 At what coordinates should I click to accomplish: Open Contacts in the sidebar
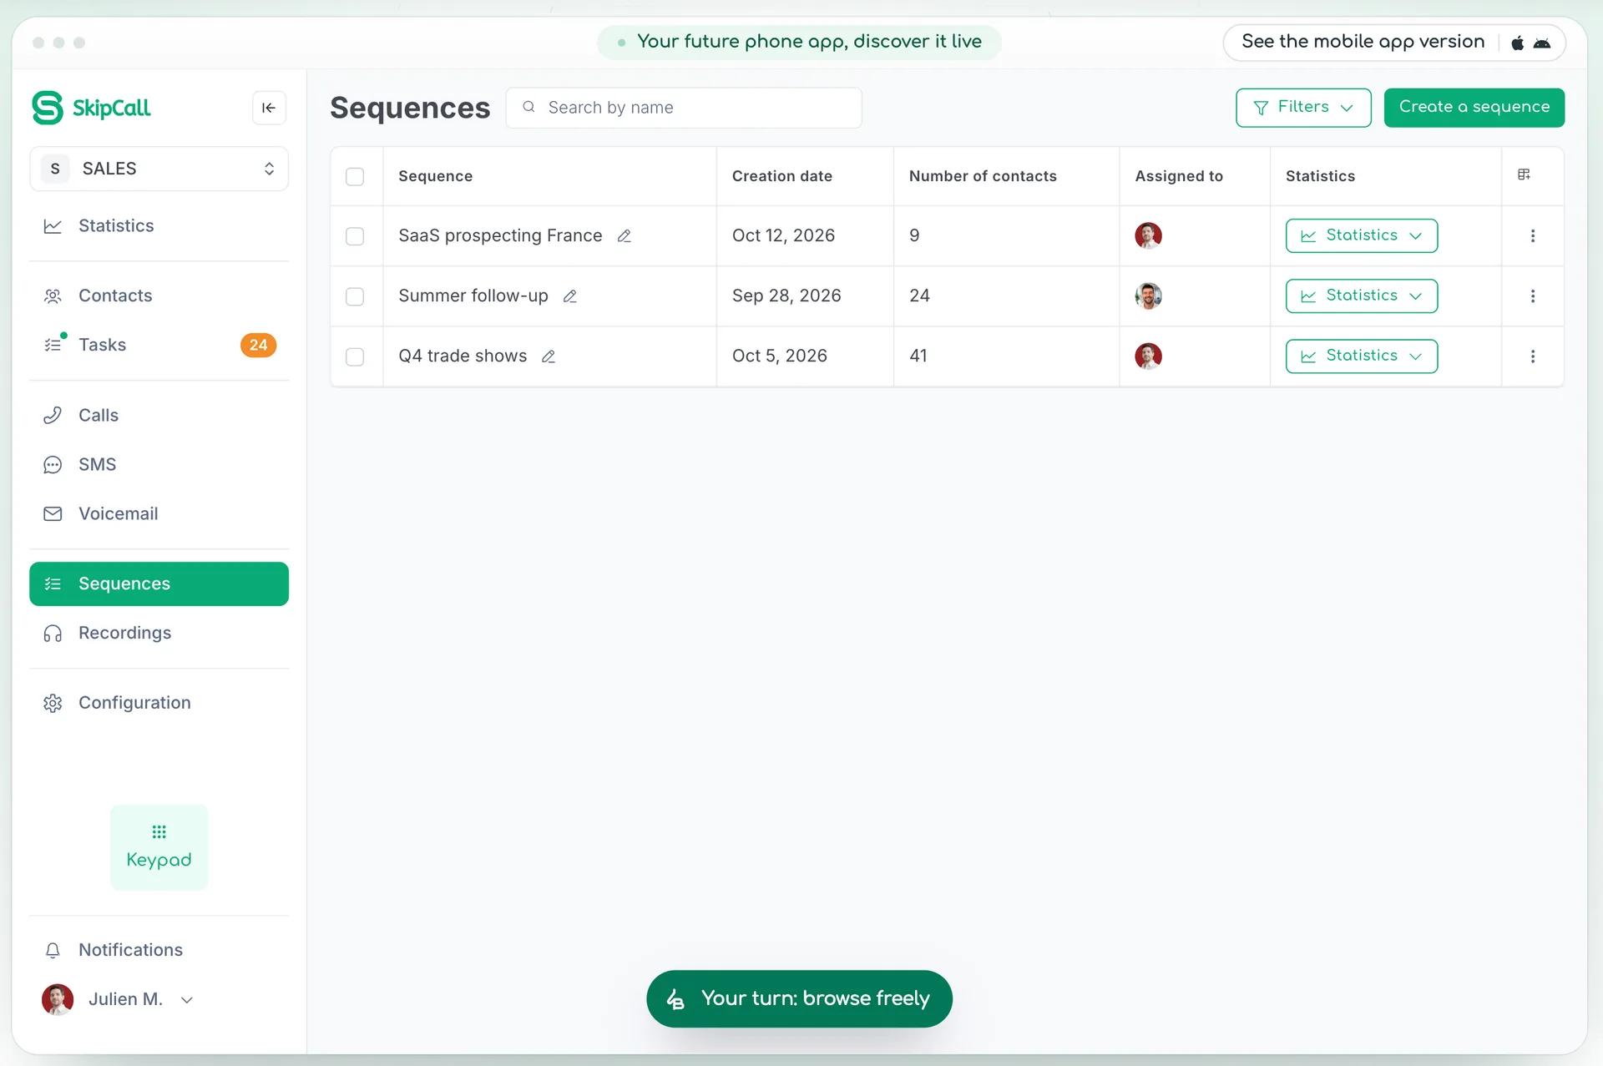point(159,296)
